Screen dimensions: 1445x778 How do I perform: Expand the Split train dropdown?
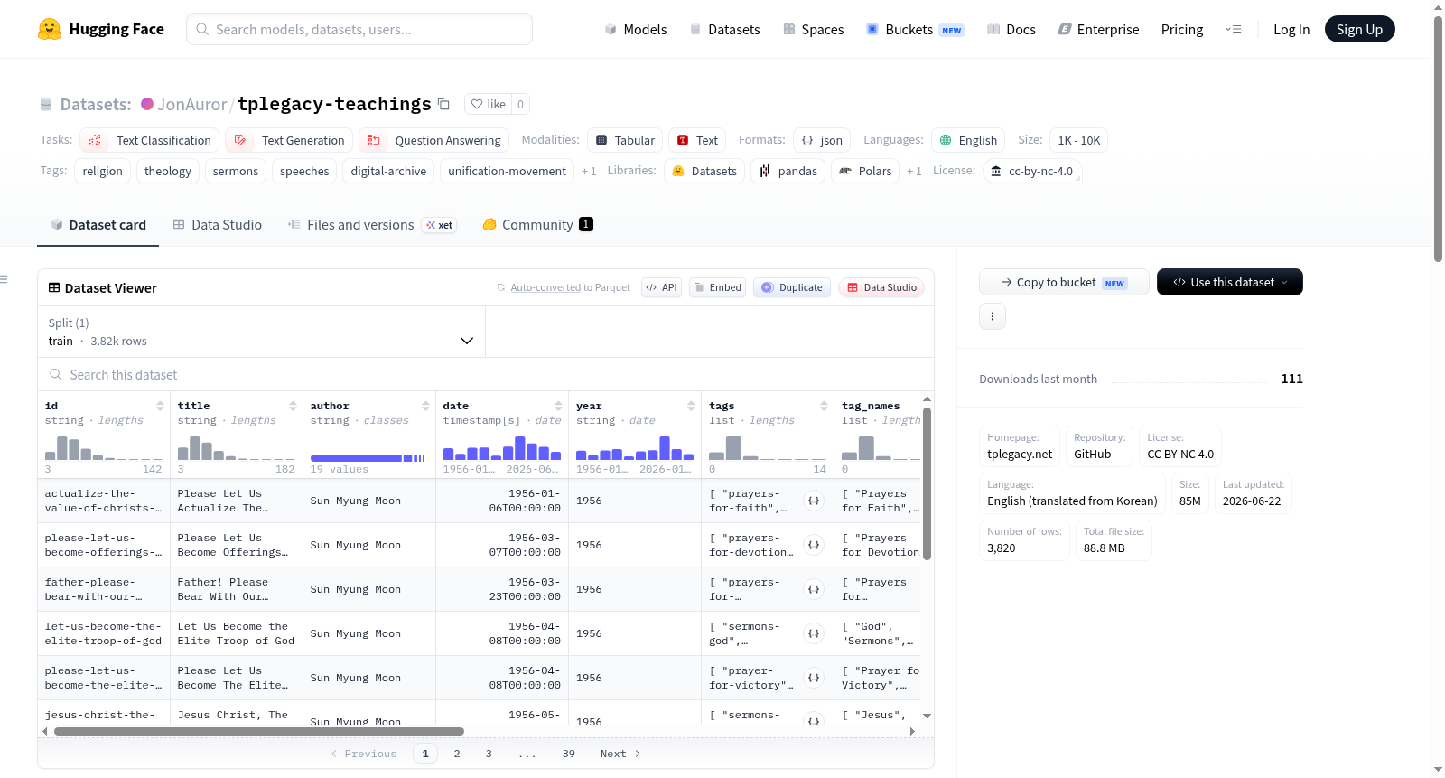(x=261, y=332)
